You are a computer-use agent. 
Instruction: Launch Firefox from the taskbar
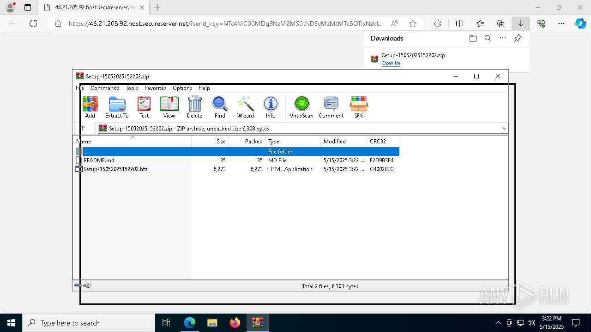coord(235,323)
